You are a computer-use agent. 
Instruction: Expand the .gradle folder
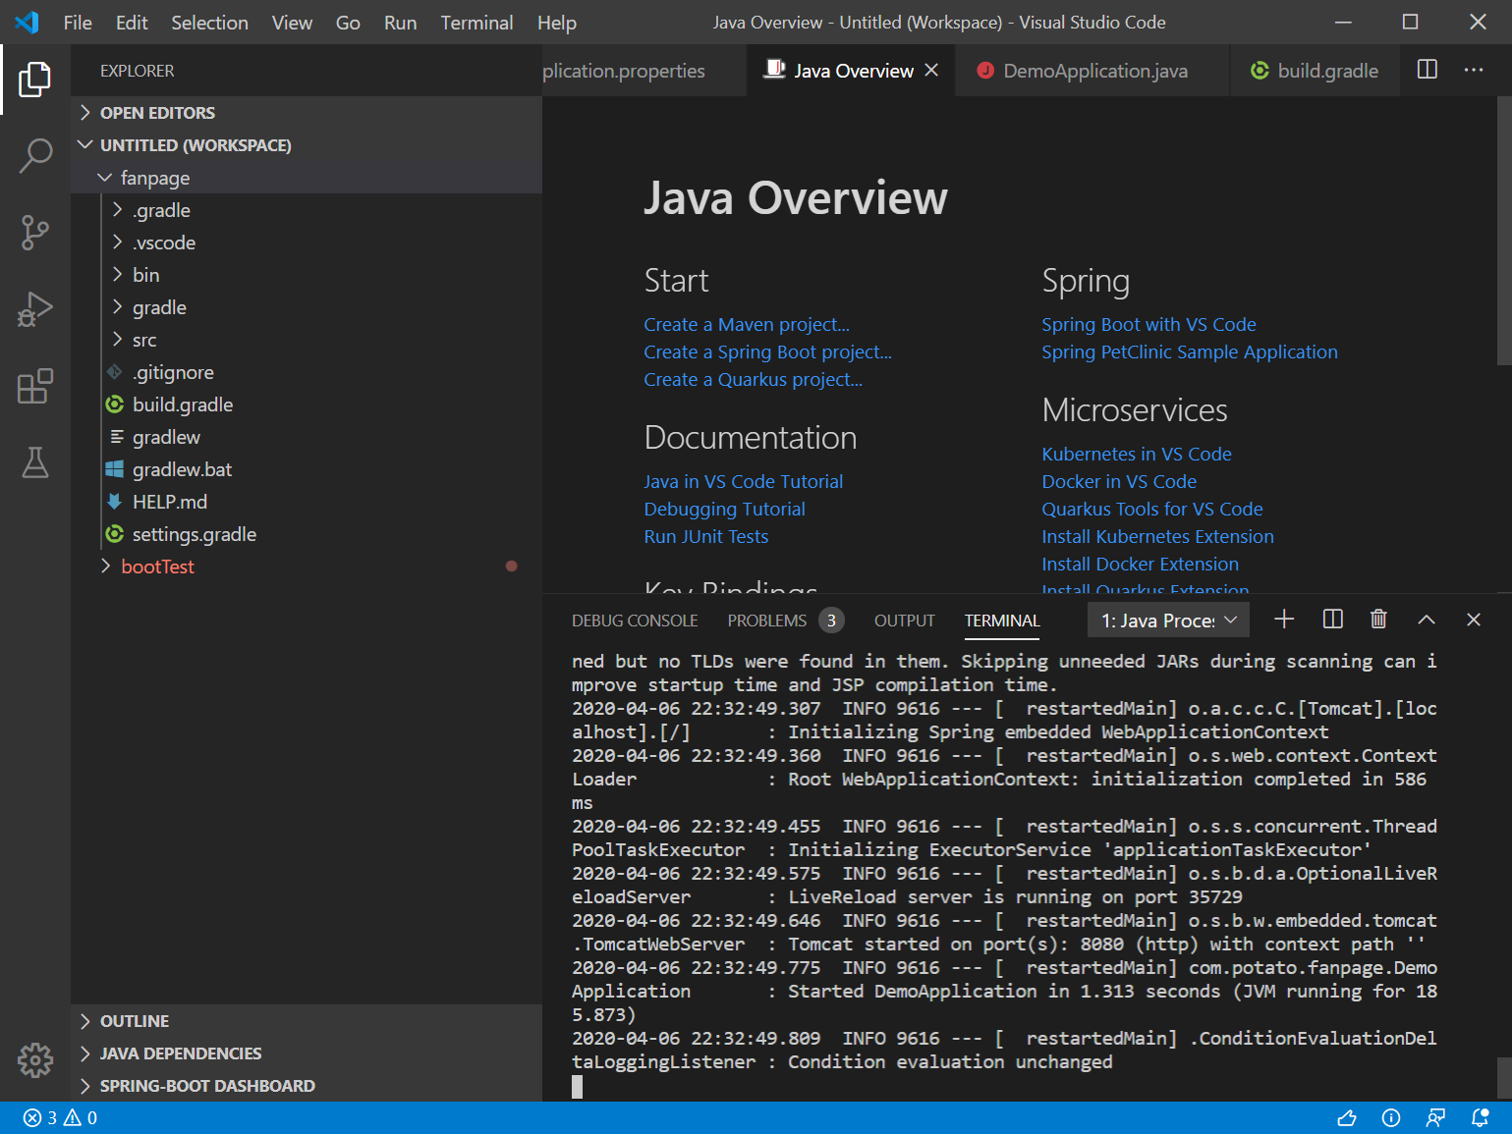coord(307,210)
